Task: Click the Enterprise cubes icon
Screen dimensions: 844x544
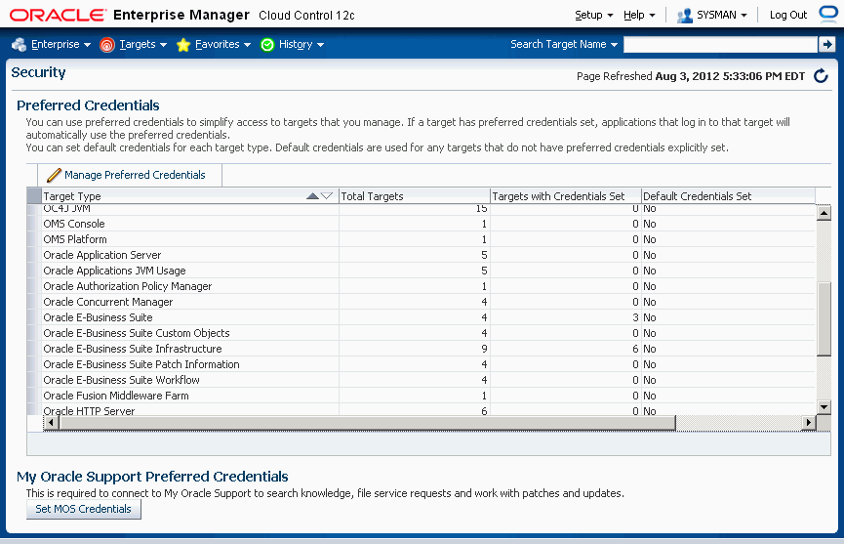Action: (x=19, y=45)
